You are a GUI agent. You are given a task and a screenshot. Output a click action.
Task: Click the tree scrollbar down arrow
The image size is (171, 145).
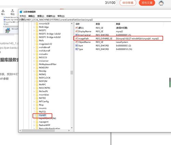point(72,128)
